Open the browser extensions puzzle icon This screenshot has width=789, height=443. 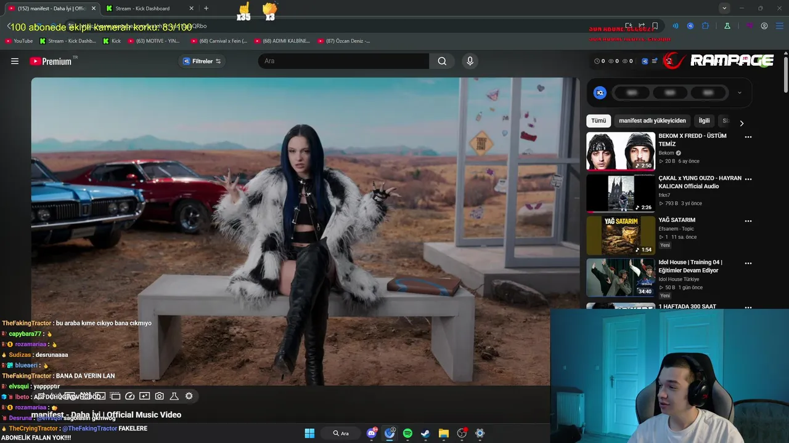(705, 26)
